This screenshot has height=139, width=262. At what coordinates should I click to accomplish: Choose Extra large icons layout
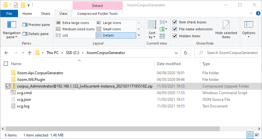click(x=73, y=23)
